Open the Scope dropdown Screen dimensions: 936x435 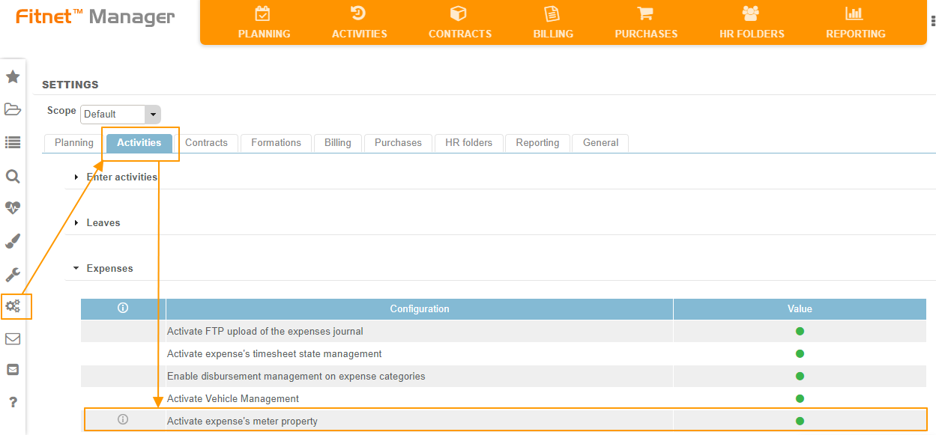click(153, 114)
